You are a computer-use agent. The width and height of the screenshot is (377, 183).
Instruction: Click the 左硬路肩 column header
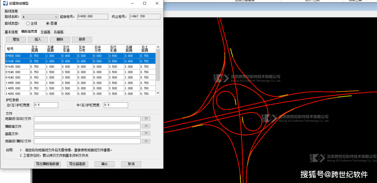[53, 49]
